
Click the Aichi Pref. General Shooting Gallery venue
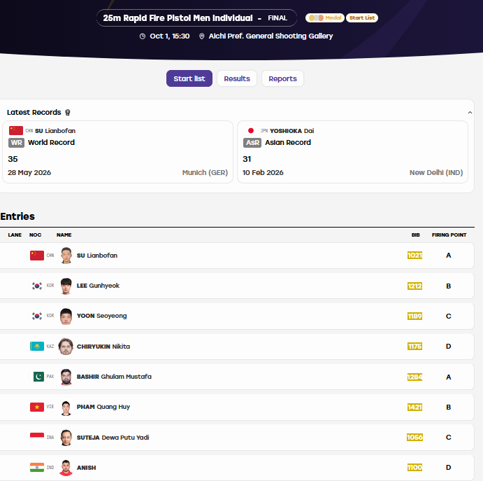[271, 36]
